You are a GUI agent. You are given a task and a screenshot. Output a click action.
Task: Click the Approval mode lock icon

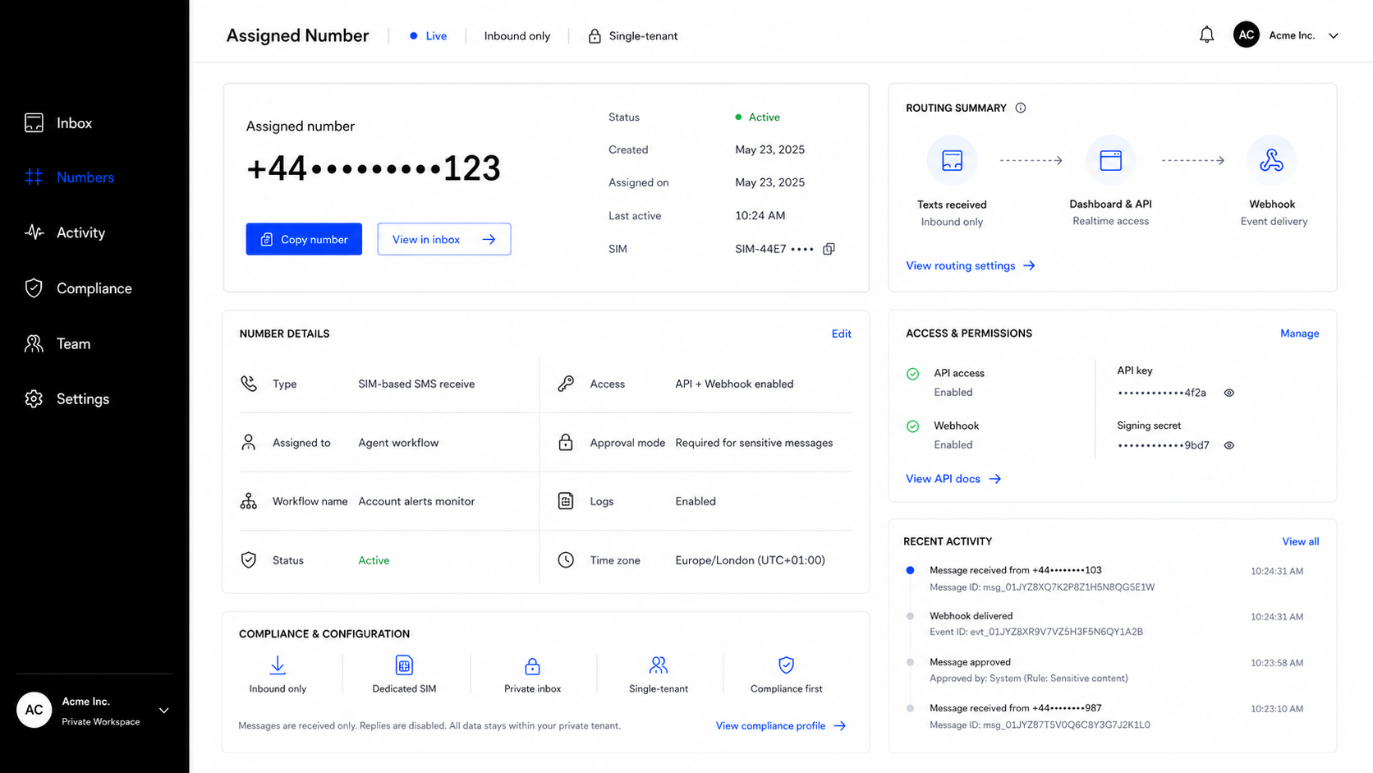click(566, 443)
